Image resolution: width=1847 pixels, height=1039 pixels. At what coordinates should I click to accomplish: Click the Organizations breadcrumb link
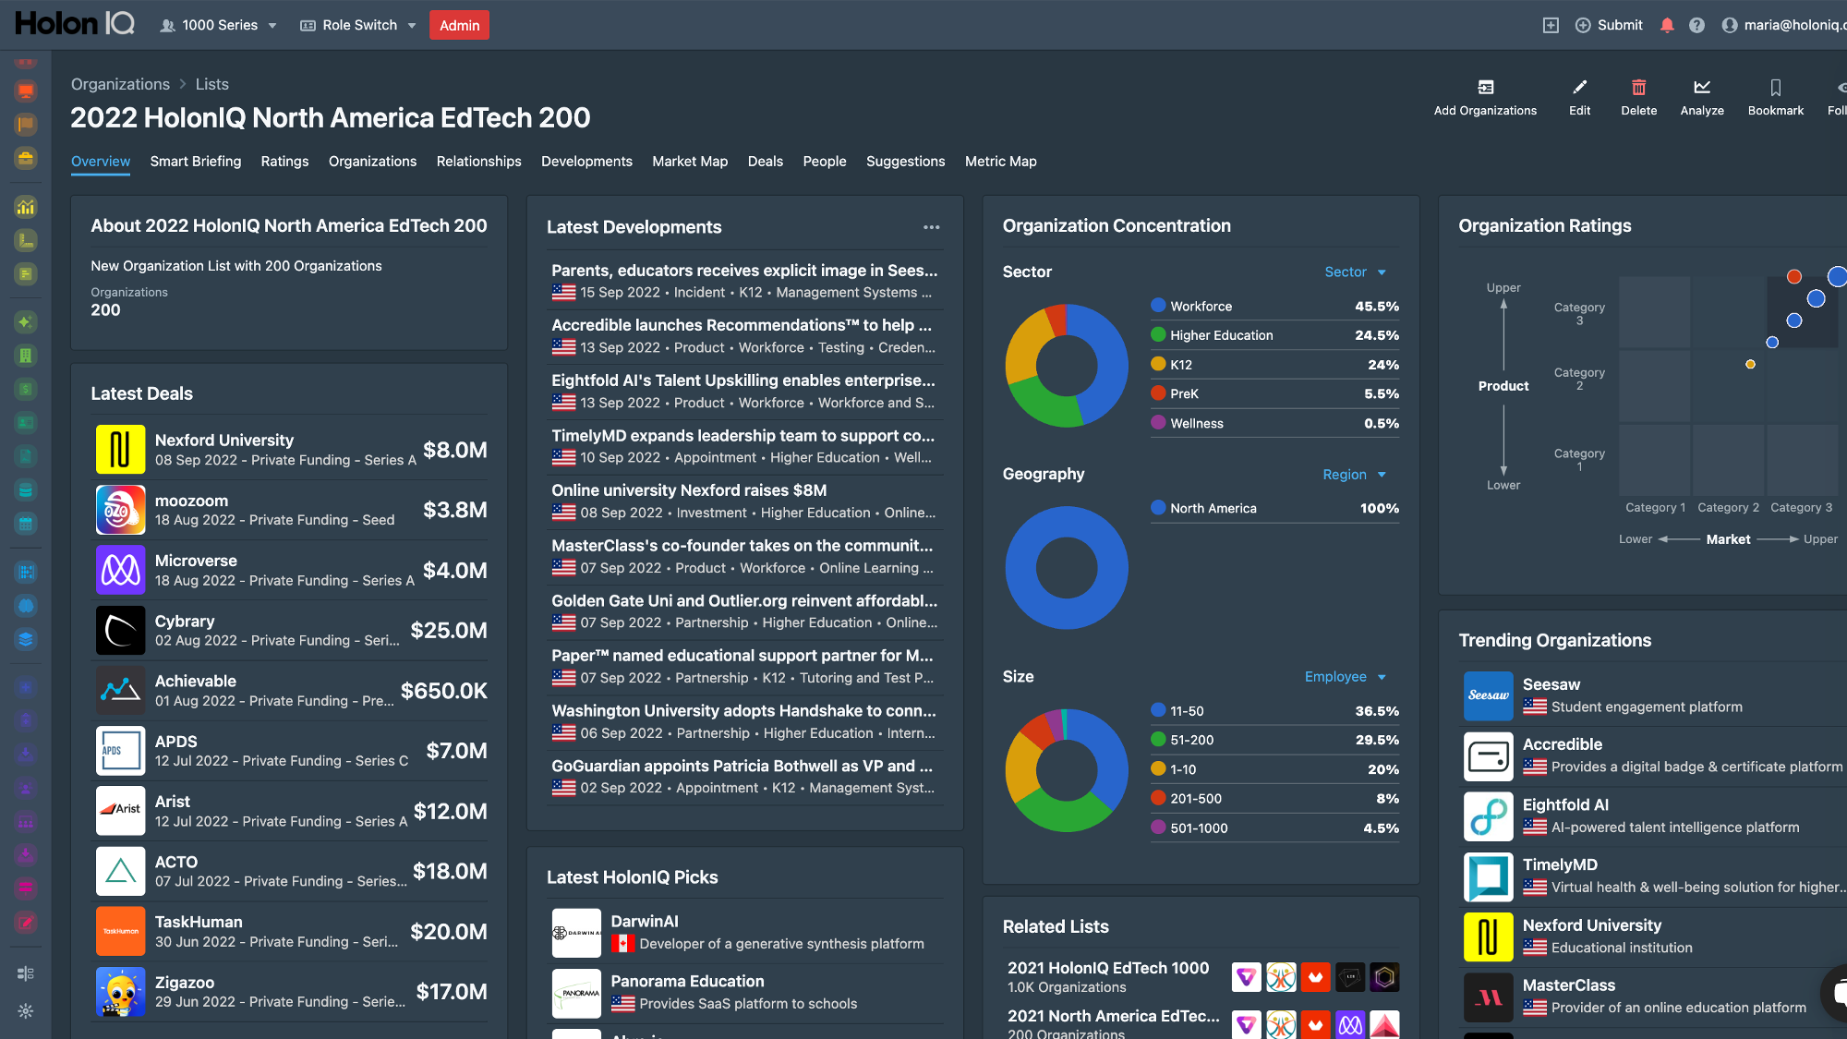tap(120, 84)
